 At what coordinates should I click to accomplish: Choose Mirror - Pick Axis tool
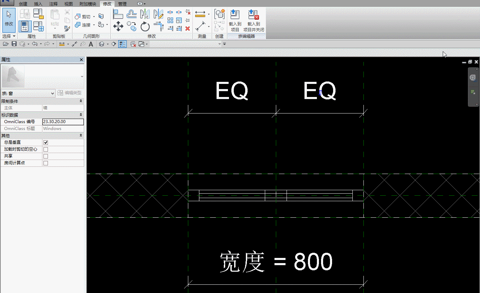(x=145, y=14)
